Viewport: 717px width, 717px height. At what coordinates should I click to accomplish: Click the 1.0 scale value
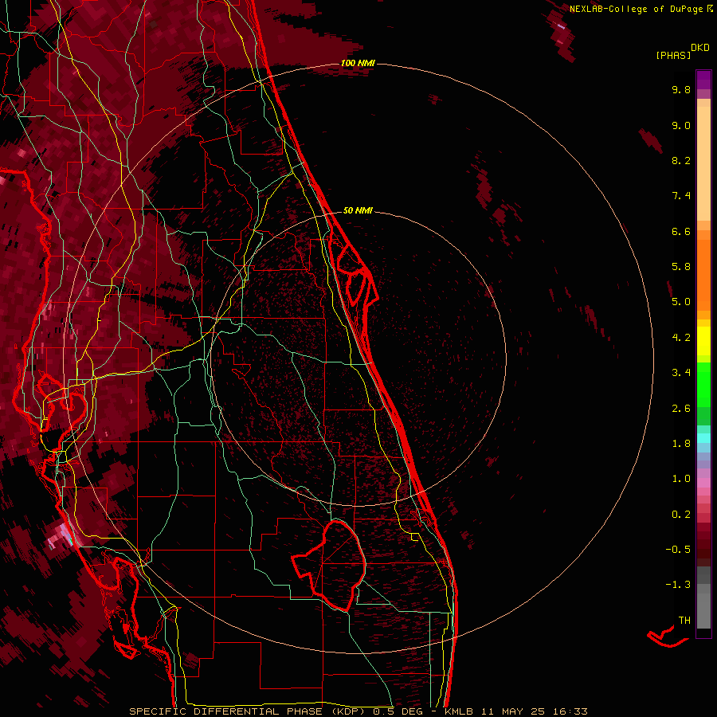[x=681, y=479]
